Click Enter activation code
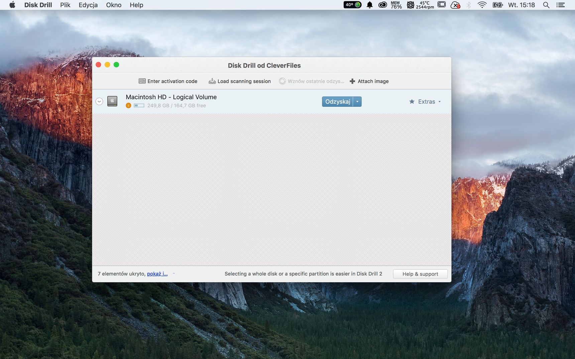This screenshot has height=359, width=575. [x=168, y=81]
